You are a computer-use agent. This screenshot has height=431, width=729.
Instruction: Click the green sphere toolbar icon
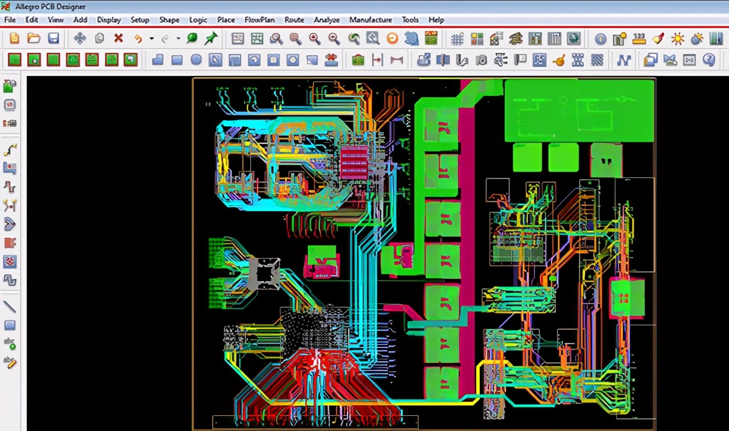[x=192, y=39]
